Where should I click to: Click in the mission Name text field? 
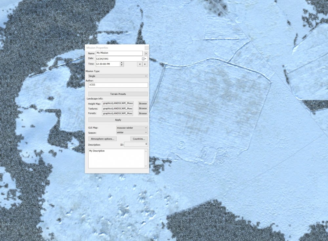point(119,53)
